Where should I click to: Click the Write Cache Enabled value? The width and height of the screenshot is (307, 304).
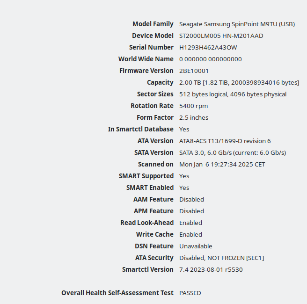(190, 235)
